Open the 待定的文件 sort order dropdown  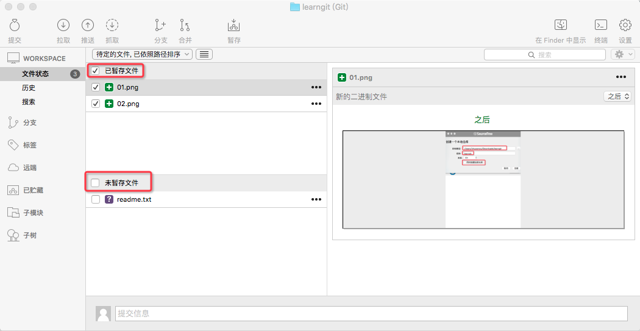click(142, 54)
